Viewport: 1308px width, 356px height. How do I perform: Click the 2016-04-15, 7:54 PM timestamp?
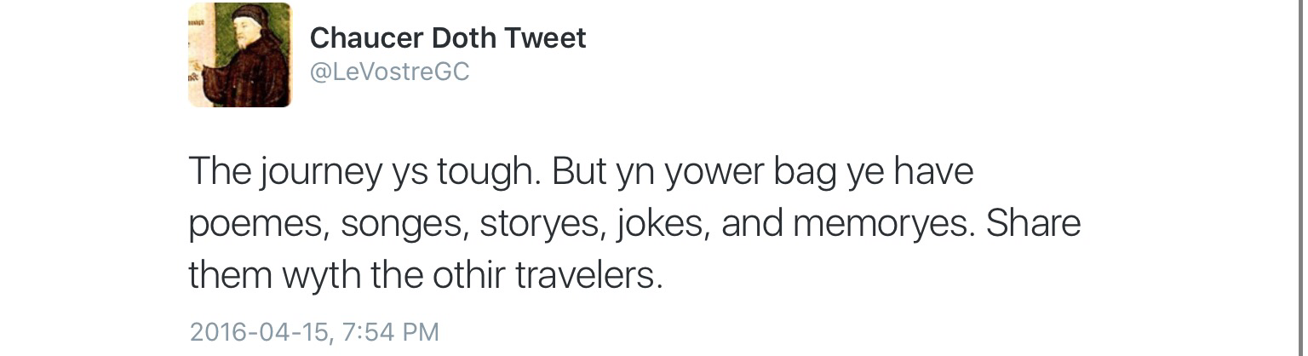(314, 331)
